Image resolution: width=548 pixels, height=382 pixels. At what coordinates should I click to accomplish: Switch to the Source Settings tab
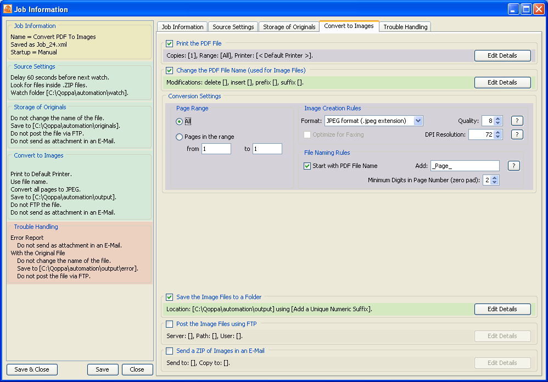click(x=233, y=27)
